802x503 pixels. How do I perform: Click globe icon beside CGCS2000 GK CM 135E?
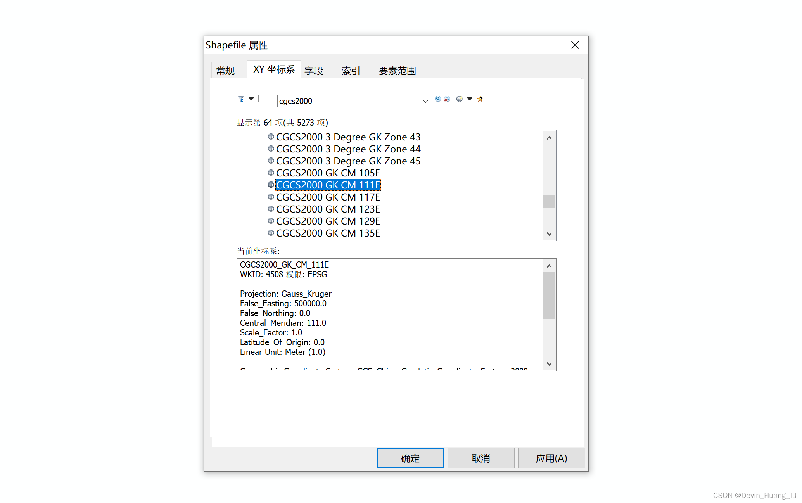tap(271, 233)
